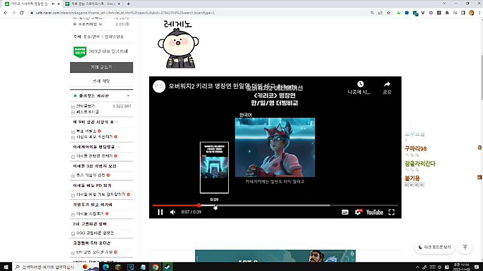This screenshot has height=271, width=483.
Task: Open the Chrome extensions puzzle icon
Action: pyautogui.click(x=447, y=13)
